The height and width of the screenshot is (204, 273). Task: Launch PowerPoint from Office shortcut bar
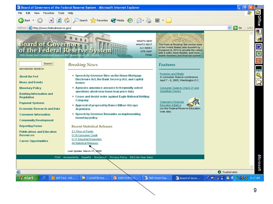click(258, 61)
